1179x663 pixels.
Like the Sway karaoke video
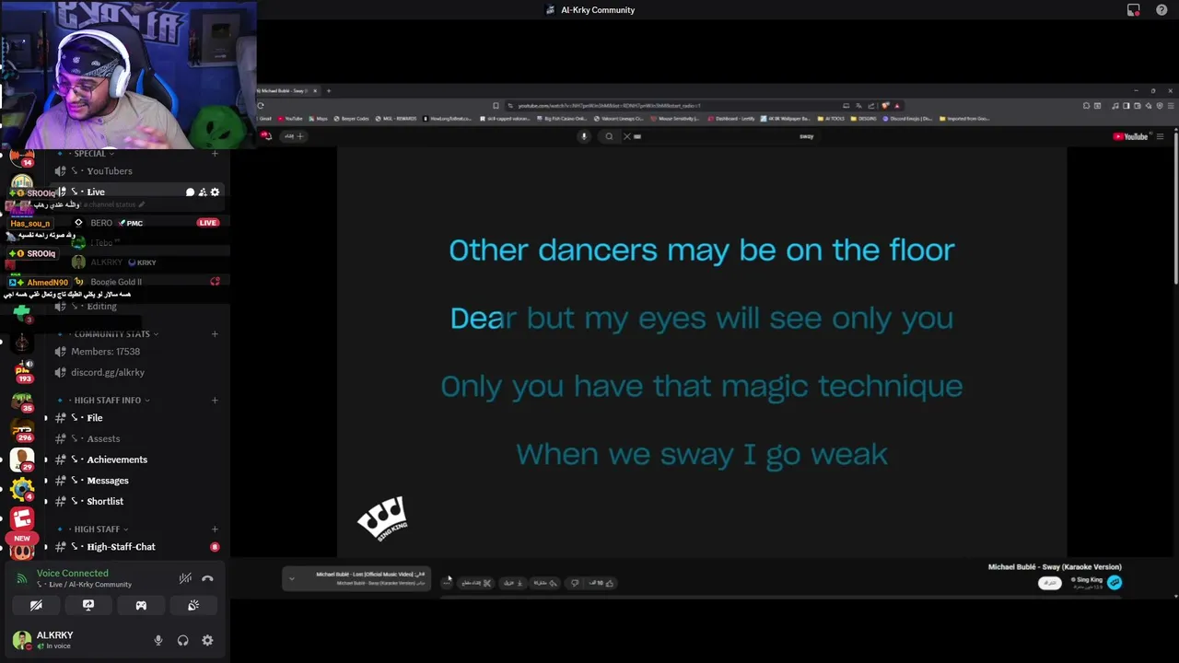coord(601,583)
